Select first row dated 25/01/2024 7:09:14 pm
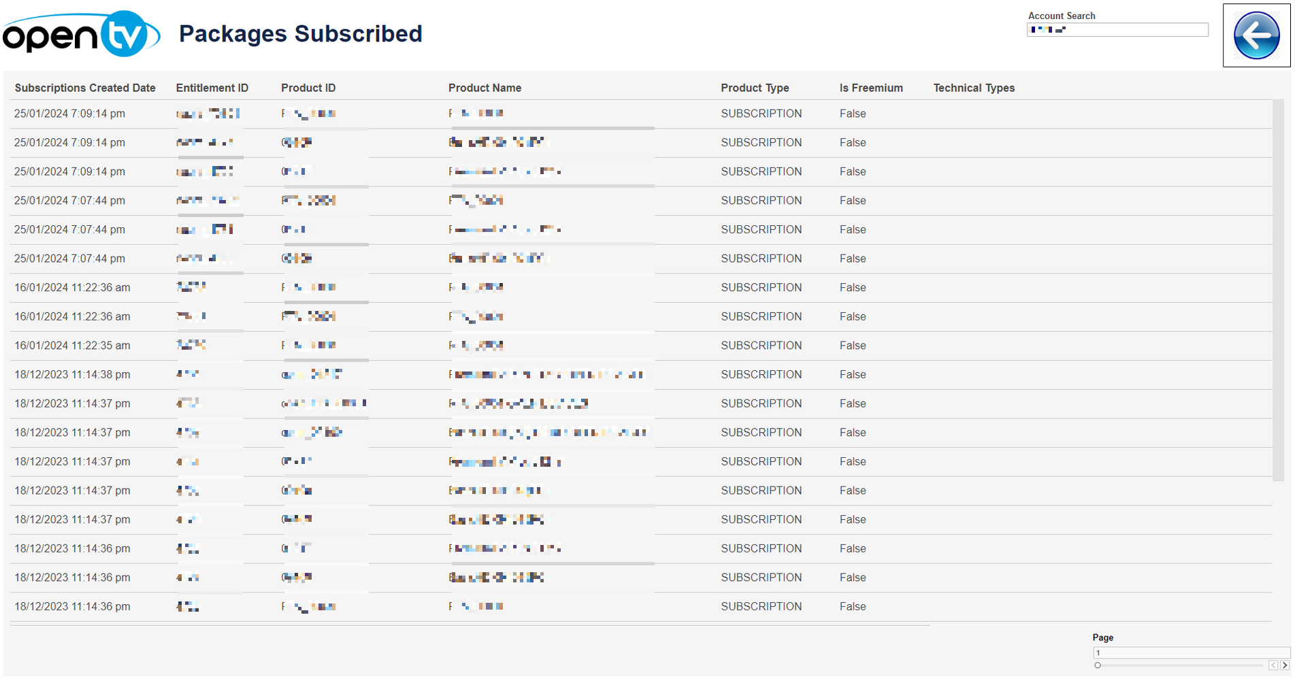The image size is (1295, 679). pyautogui.click(x=69, y=114)
